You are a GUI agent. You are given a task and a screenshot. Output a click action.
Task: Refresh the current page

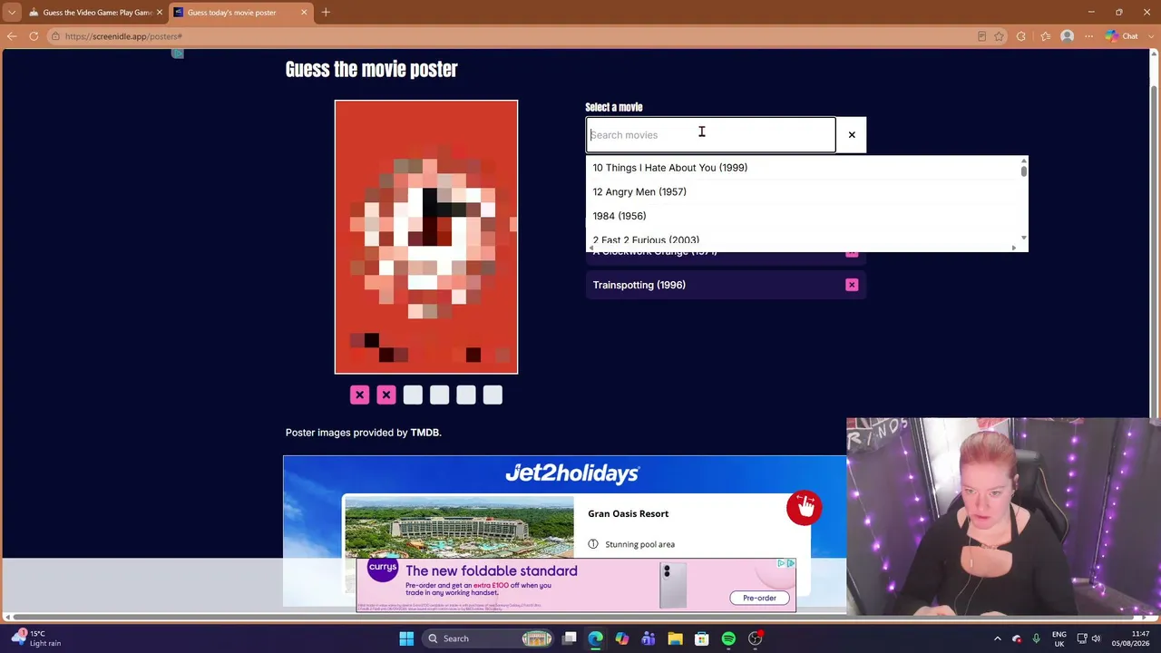tap(34, 36)
